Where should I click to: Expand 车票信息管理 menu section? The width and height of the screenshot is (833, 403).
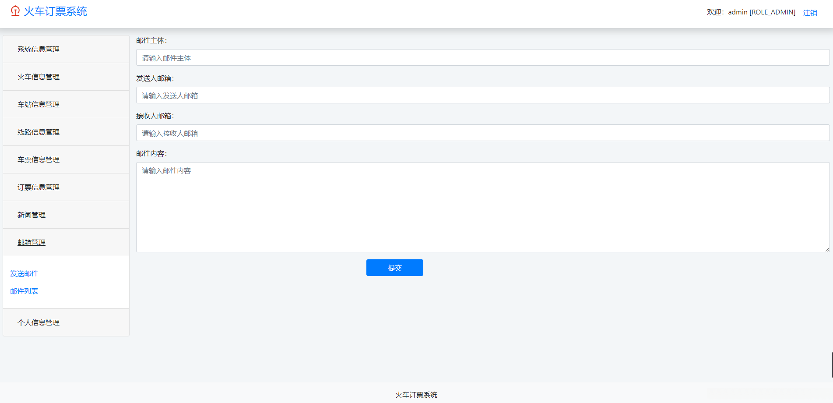pyautogui.click(x=66, y=159)
